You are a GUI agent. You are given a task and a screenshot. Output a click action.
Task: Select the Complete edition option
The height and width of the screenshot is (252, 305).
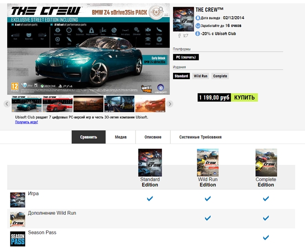click(220, 76)
